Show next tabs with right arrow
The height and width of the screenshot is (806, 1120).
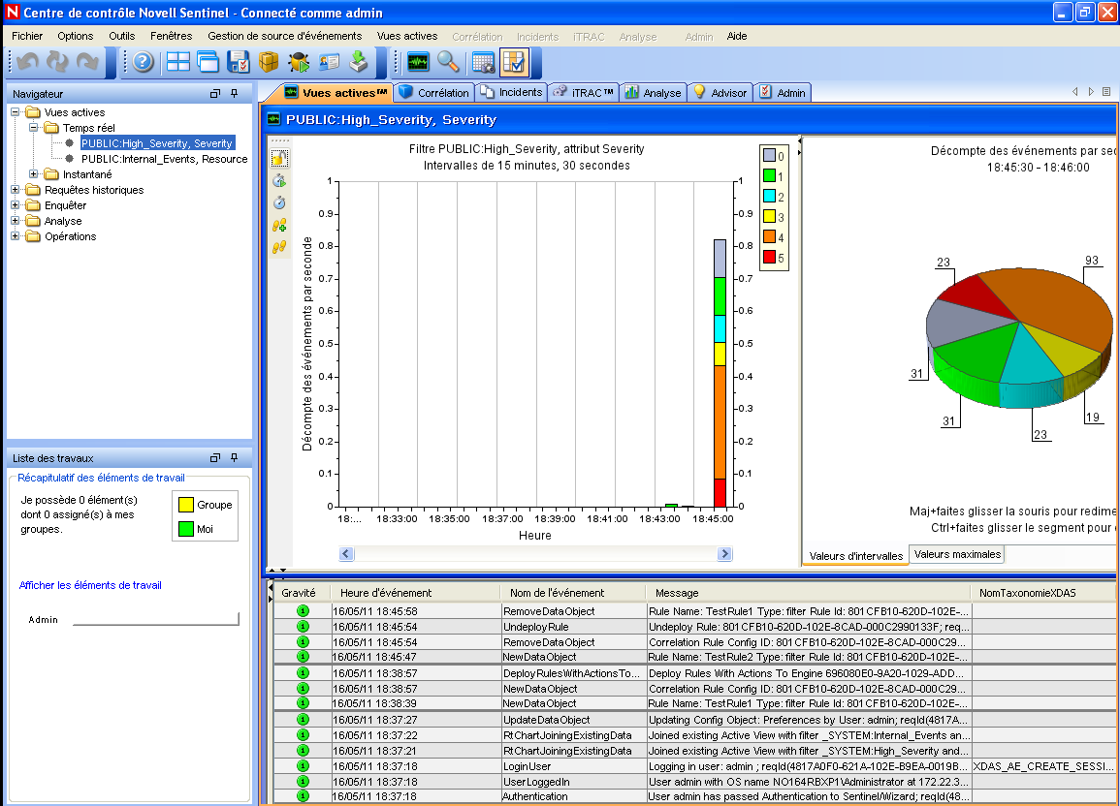[x=1091, y=92]
